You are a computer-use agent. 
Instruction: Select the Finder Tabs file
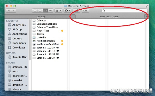41,31
